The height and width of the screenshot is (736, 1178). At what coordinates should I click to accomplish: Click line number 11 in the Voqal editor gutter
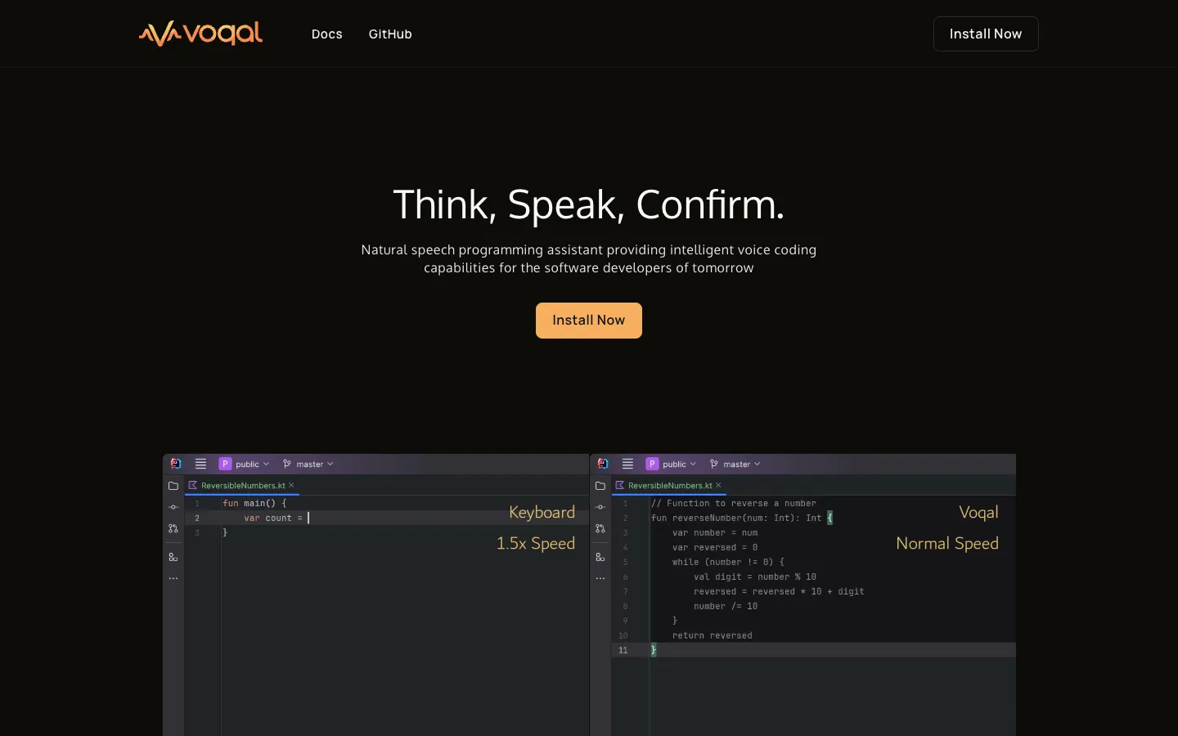coord(623,651)
